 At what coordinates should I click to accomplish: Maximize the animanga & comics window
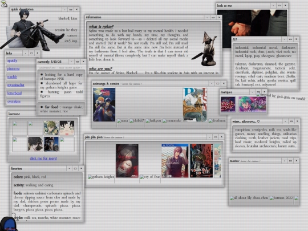218,83
